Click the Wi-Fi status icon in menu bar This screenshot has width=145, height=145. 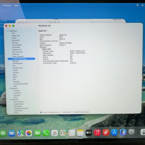pyautogui.click(x=138, y=5)
